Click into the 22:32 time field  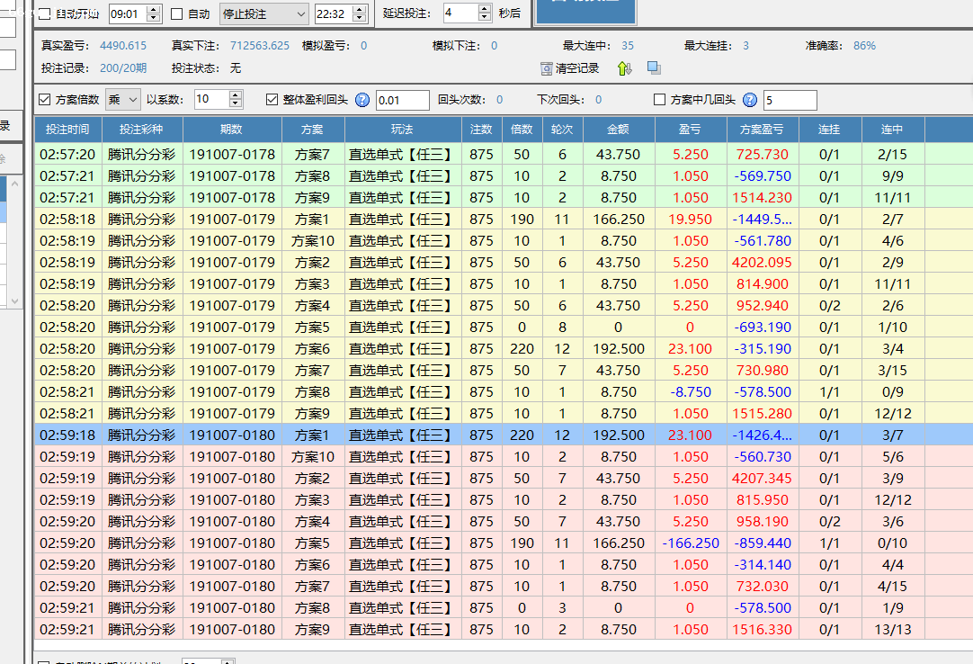[334, 13]
